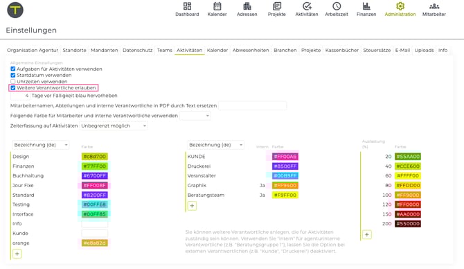Click the Testing activity type name
Viewport: 464px width, 269px height.
(21, 205)
